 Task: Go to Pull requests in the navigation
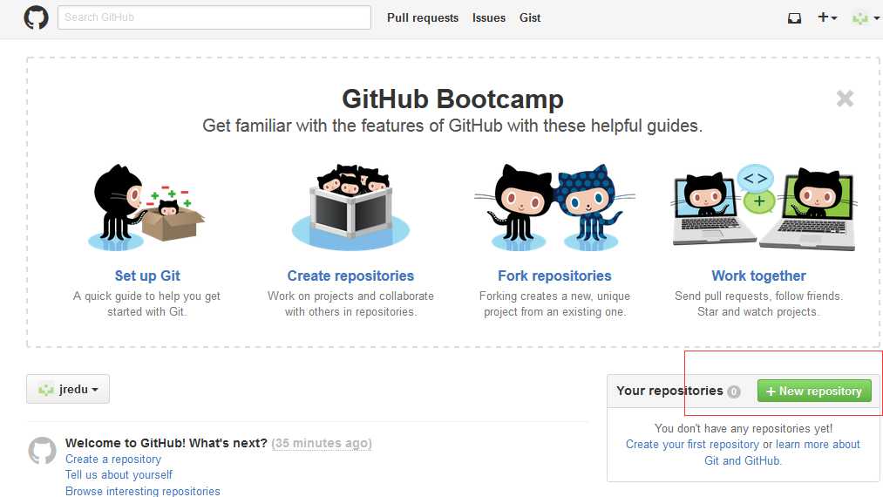pos(423,18)
